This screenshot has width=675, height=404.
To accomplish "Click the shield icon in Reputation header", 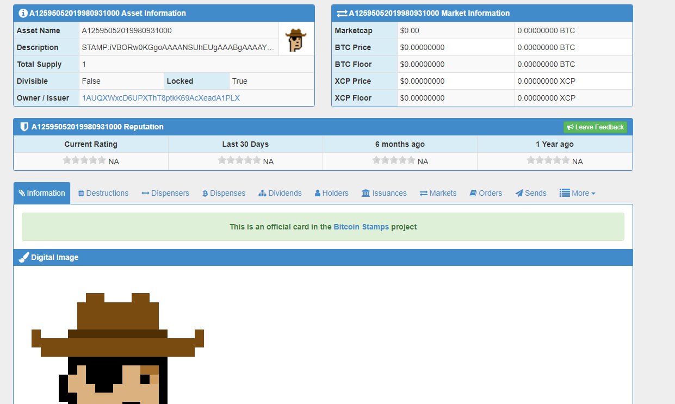I will coord(24,127).
